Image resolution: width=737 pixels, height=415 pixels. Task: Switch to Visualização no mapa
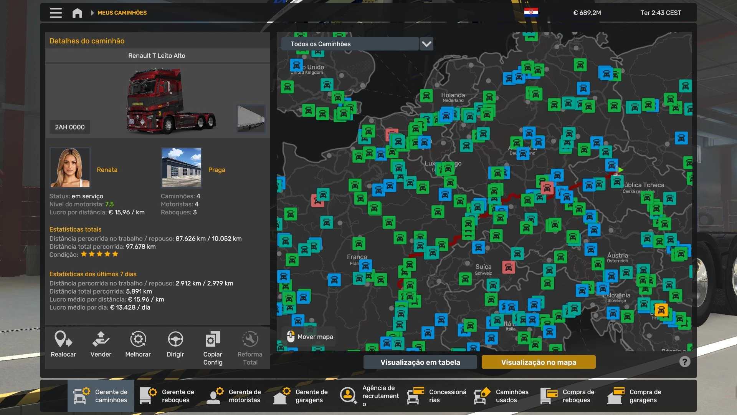[x=538, y=362]
